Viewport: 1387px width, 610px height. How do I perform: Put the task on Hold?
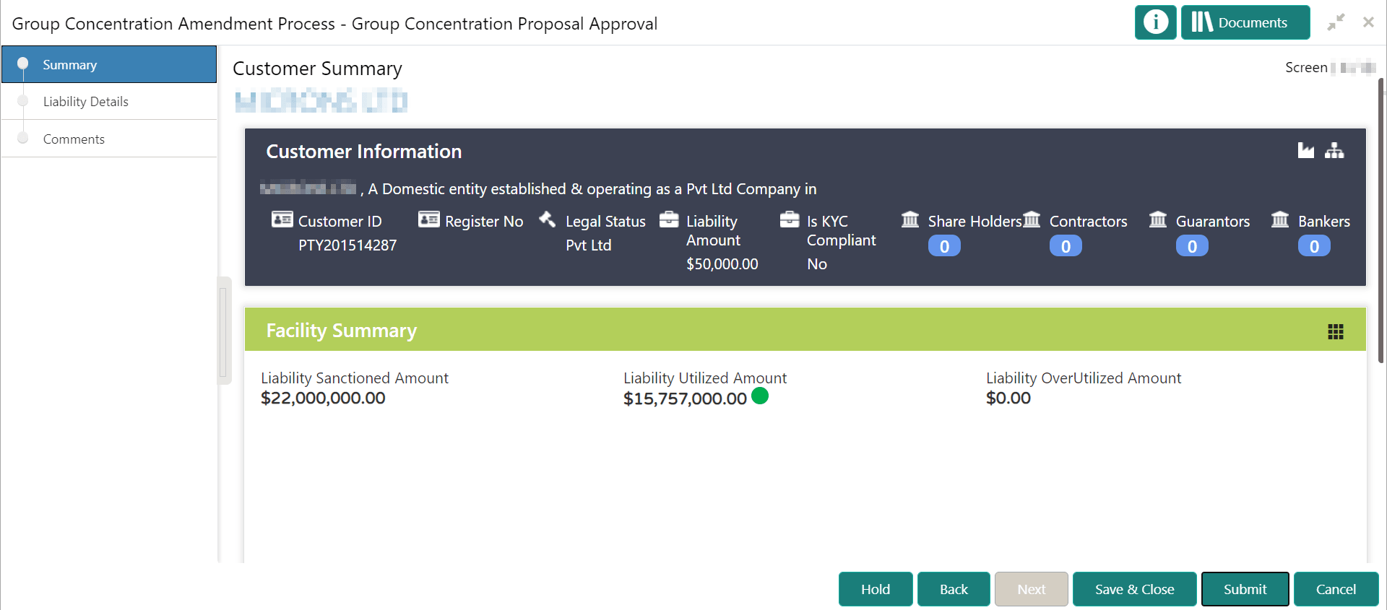pyautogui.click(x=875, y=588)
